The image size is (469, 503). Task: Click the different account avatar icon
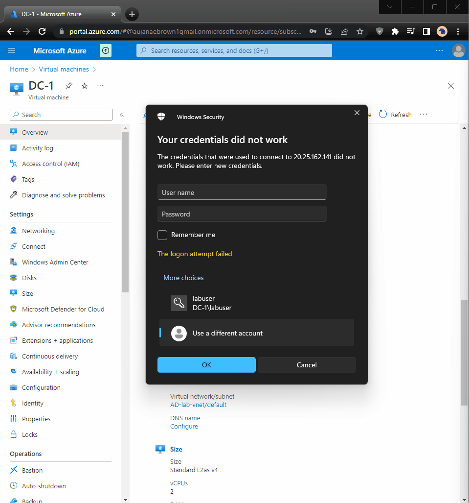pos(179,334)
